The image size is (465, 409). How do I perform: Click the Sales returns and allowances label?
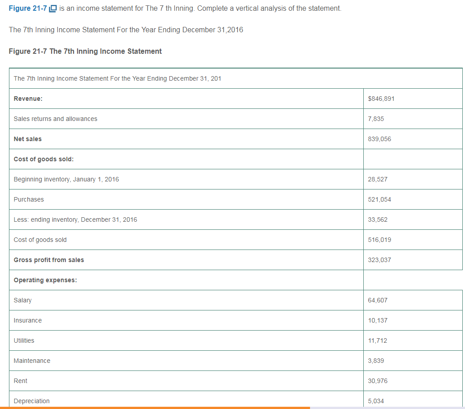[56, 119]
